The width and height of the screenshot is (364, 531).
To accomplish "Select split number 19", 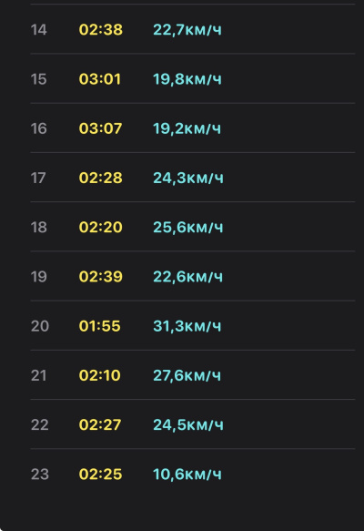I will coord(38,277).
